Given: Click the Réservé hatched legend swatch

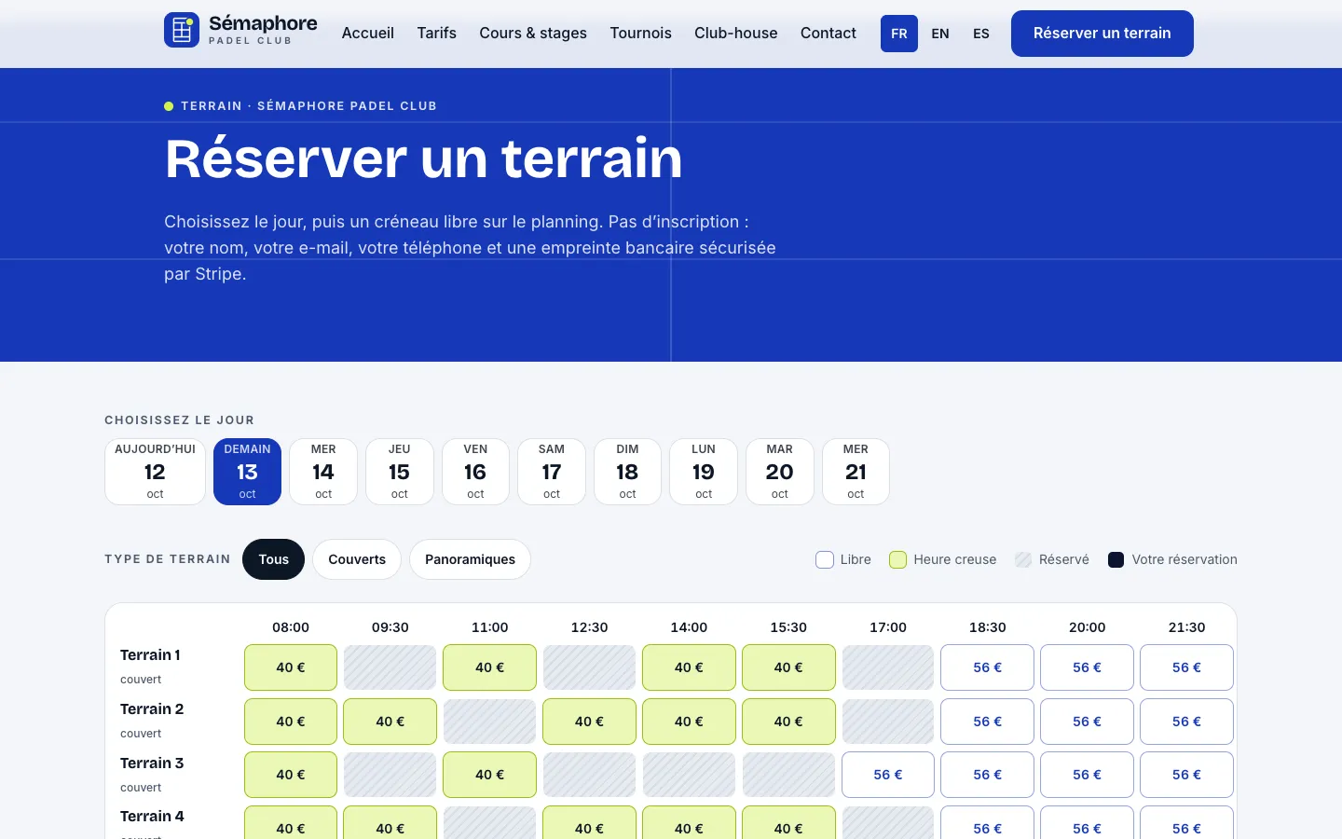Looking at the screenshot, I should point(1023,559).
